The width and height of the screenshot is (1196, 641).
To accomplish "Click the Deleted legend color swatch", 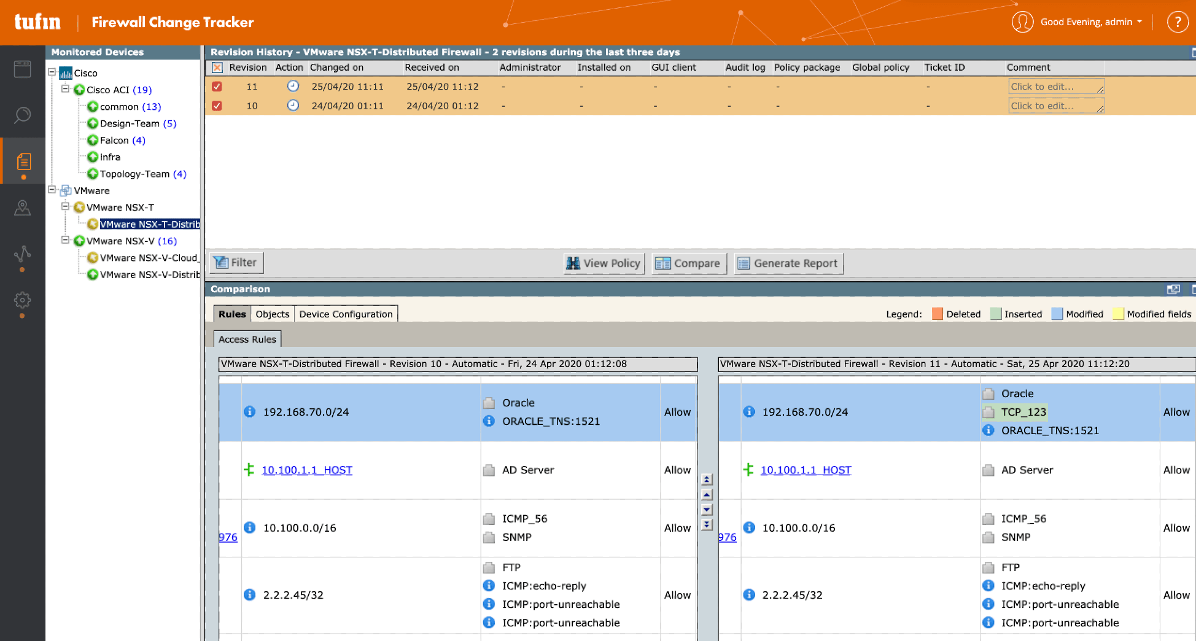I will click(937, 314).
